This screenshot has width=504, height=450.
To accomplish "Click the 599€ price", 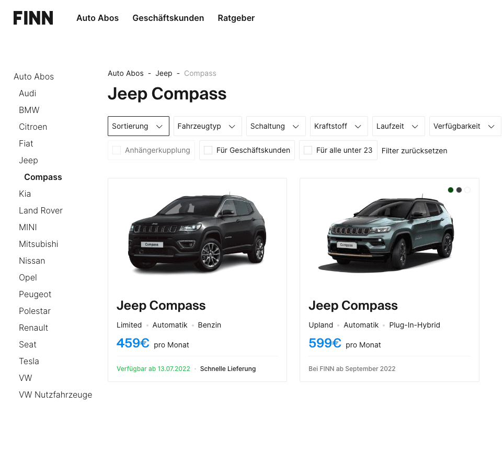I will pos(325,343).
